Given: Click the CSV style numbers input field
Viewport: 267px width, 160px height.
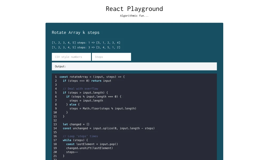Looking at the screenshot, I should pyautogui.click(x=71, y=57).
